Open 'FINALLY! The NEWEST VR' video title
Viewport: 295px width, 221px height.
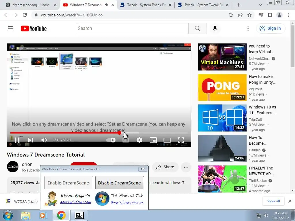click(x=261, y=171)
